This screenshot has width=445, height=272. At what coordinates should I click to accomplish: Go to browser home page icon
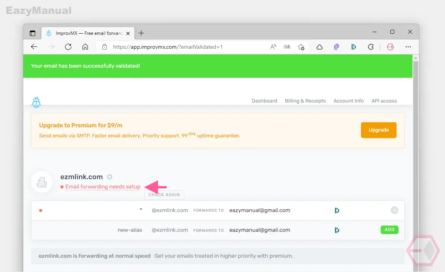(85, 47)
